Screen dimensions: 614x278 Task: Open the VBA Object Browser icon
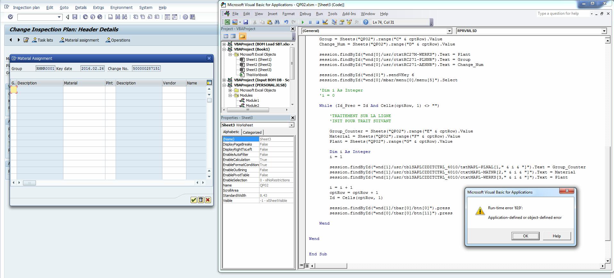(x=349, y=22)
